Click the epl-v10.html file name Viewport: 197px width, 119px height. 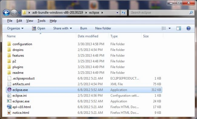pyautogui.click(x=22, y=107)
